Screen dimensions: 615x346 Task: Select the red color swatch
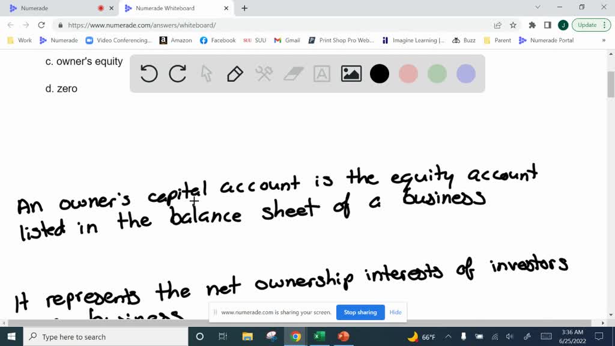(x=408, y=73)
